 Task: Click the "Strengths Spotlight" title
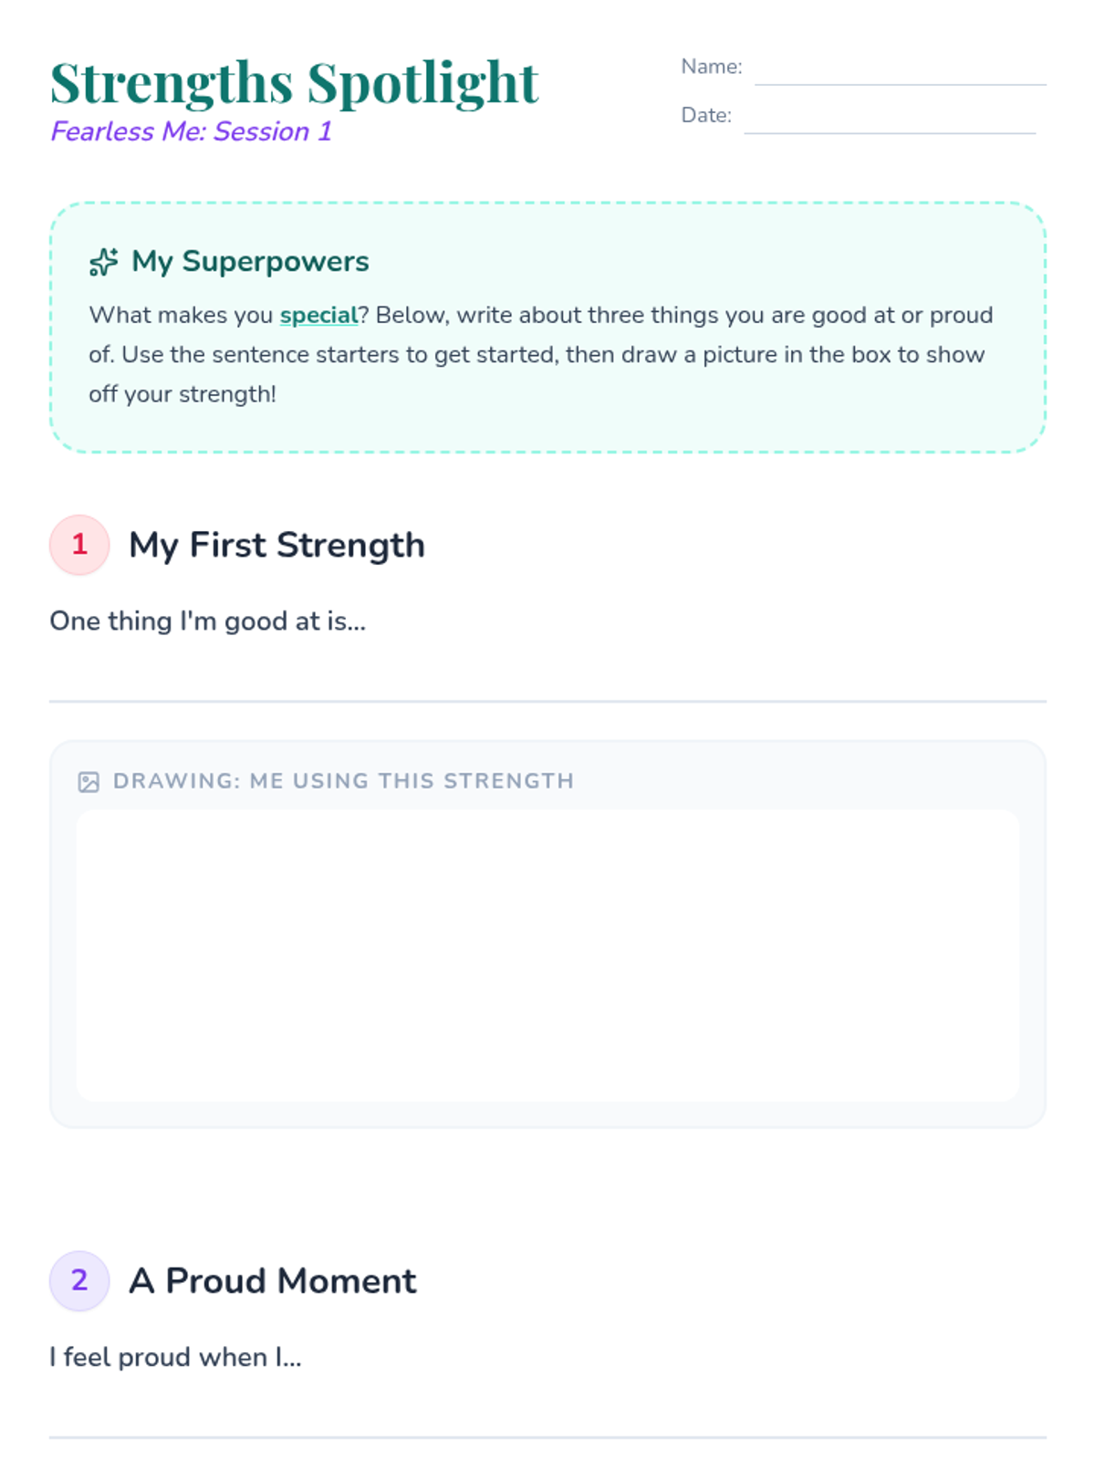tap(294, 82)
